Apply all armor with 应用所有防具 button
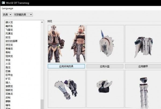This screenshot has width=161, height=109. tap(66, 66)
